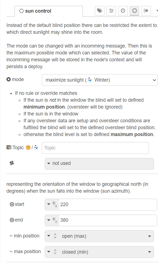Select the 'sun control' tab

tap(49, 11)
